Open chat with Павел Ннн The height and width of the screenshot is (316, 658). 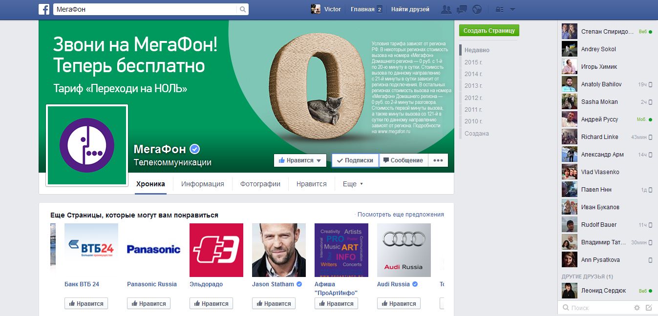607,190
